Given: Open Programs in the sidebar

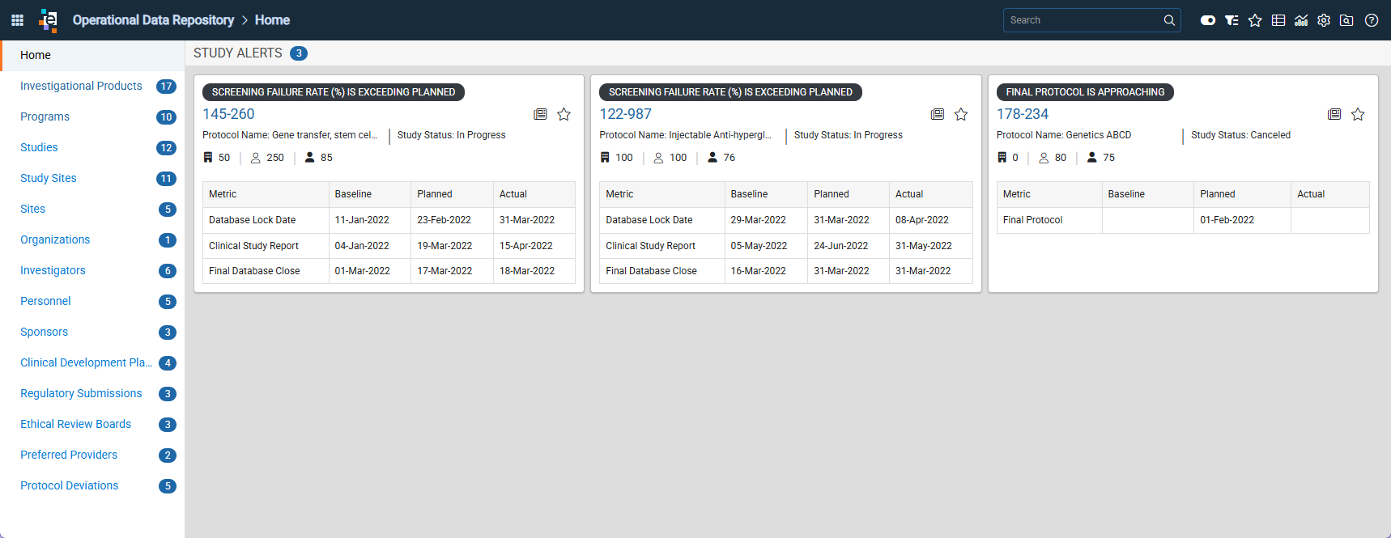Looking at the screenshot, I should click(x=45, y=116).
